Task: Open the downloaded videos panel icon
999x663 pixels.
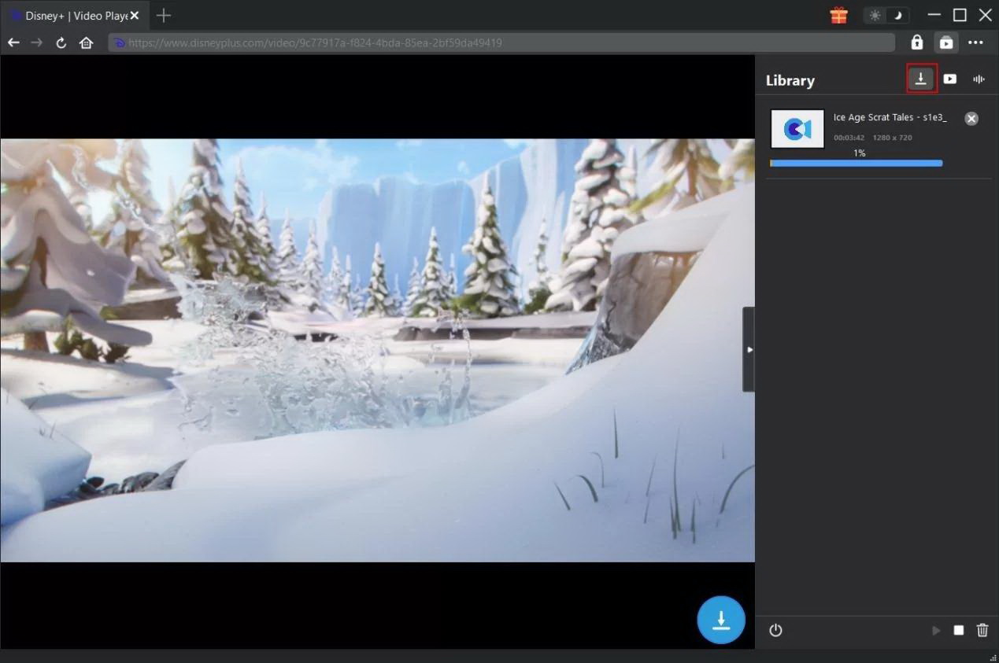Action: click(x=950, y=79)
